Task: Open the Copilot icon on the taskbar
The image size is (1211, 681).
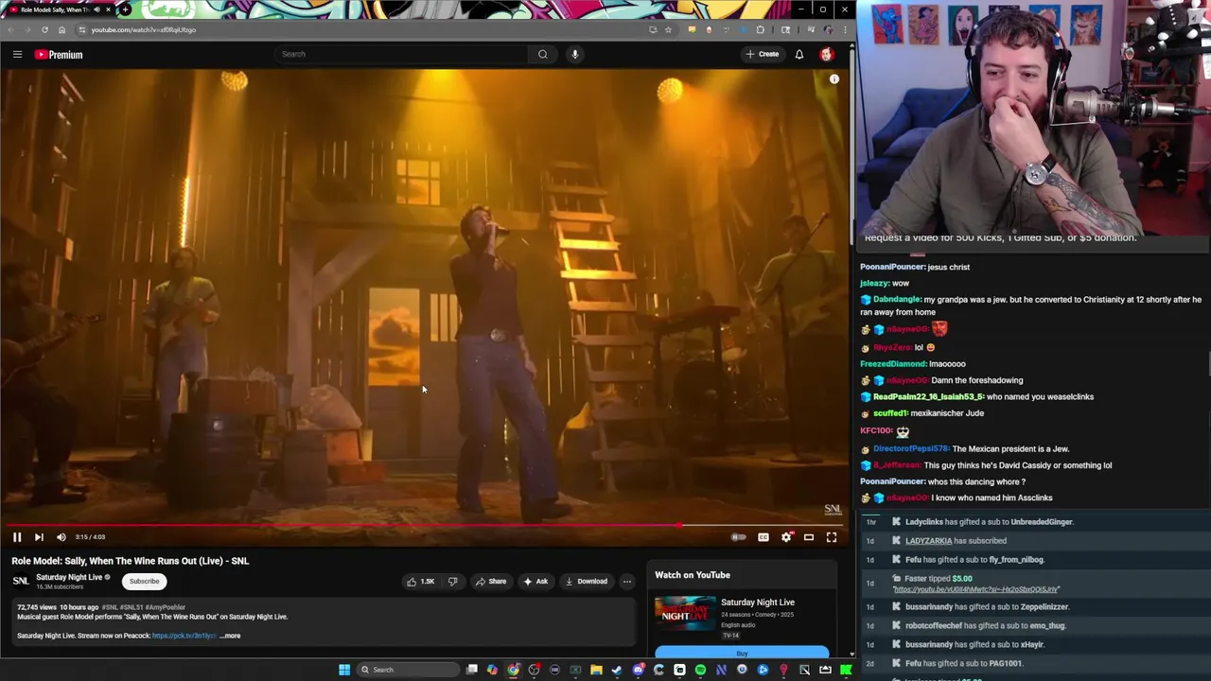Action: 492,670
